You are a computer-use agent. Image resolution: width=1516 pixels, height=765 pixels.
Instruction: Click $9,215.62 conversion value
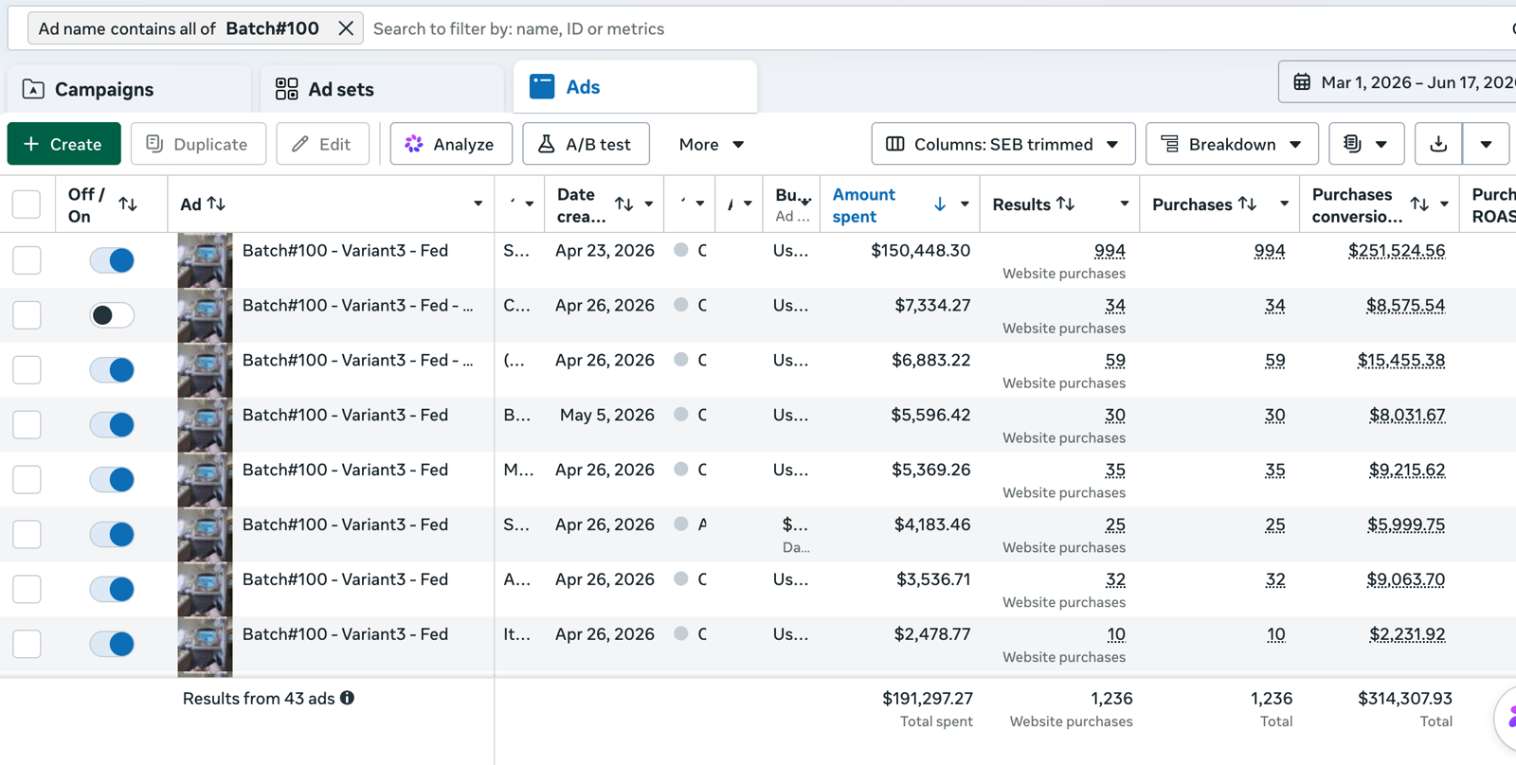pos(1407,471)
